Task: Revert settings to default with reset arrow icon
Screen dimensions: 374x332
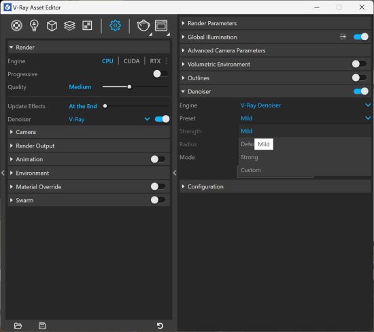Action: pos(160,326)
